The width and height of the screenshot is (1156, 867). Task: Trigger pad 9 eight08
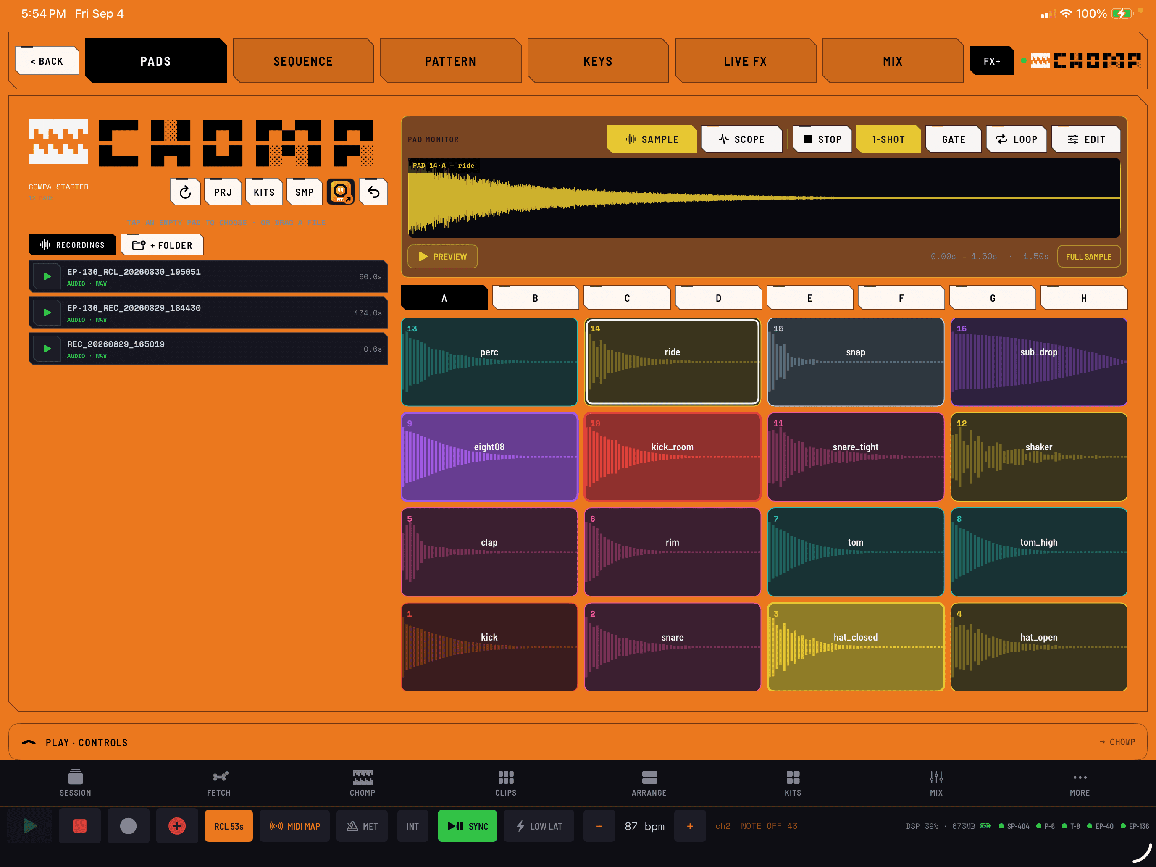(x=489, y=457)
